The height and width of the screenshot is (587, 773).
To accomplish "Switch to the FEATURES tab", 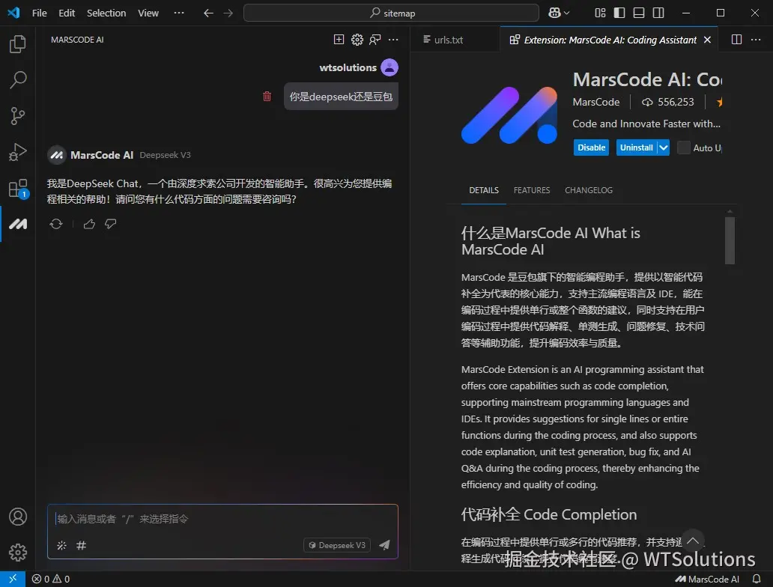I will (x=532, y=190).
